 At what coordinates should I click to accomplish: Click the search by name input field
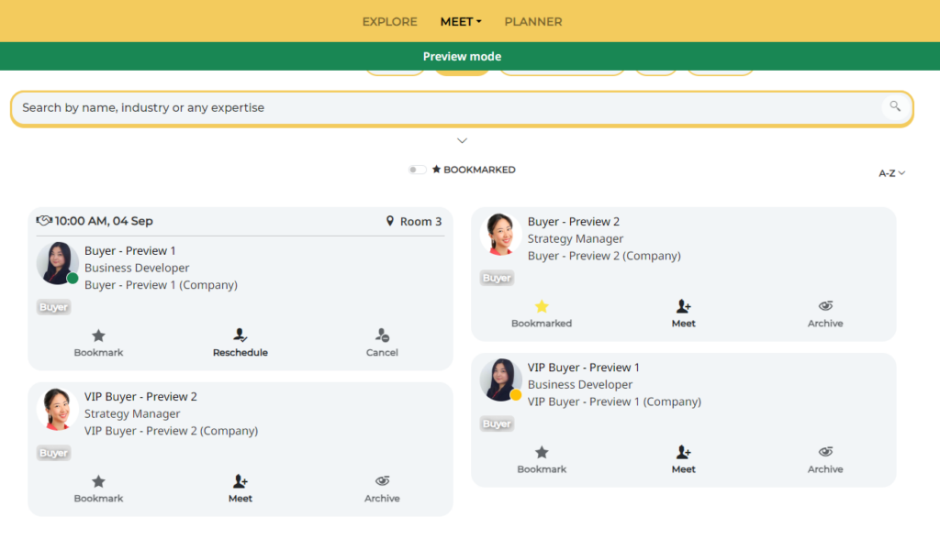coord(441,107)
